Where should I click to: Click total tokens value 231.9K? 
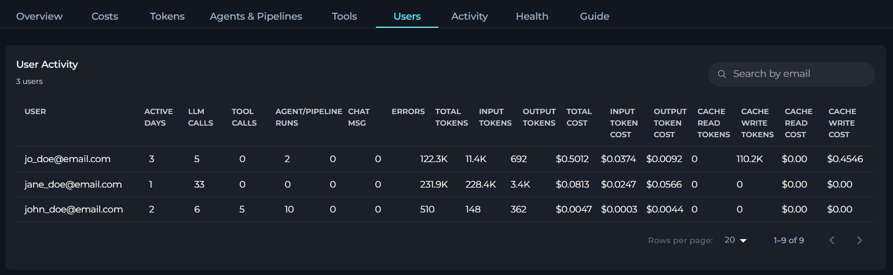point(434,184)
